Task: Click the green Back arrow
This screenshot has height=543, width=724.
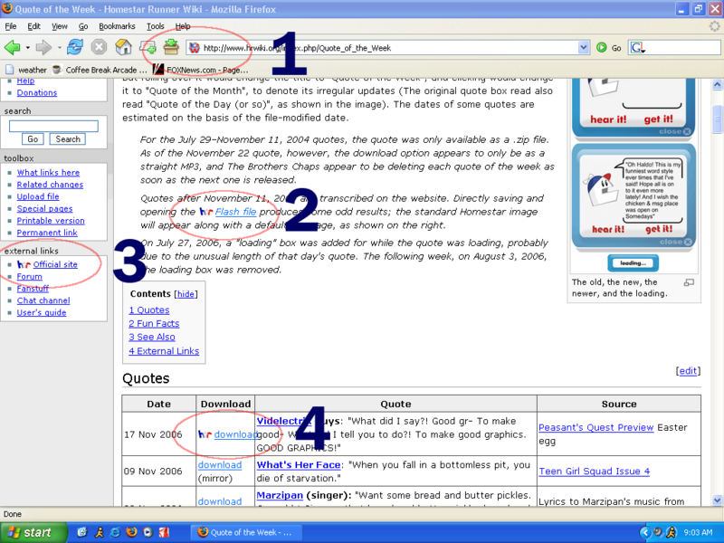Action: tap(12, 47)
